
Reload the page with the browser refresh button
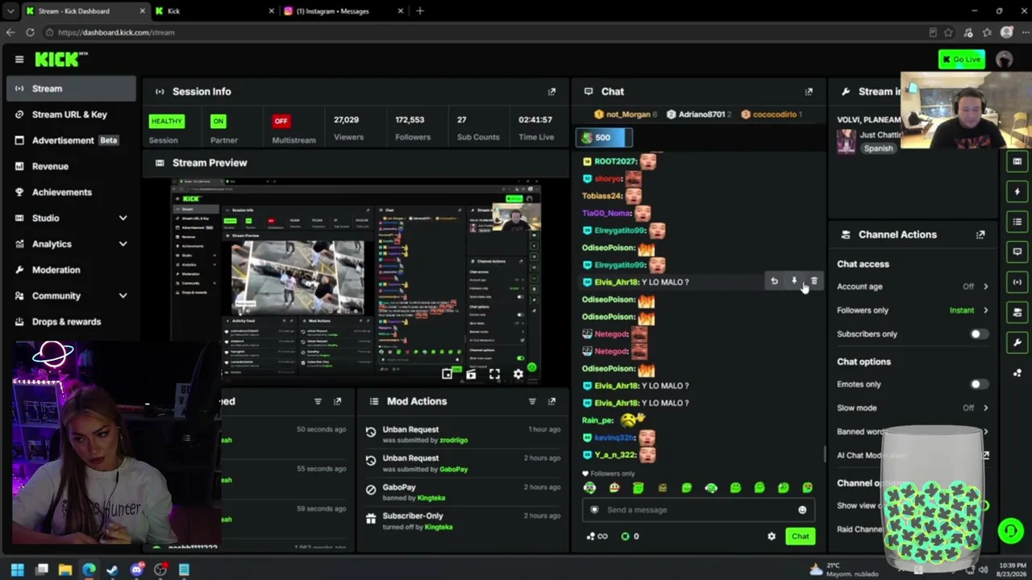pyautogui.click(x=30, y=32)
